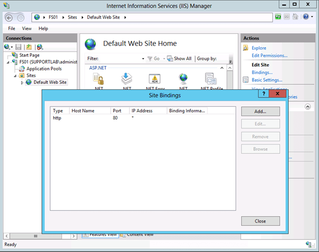The height and width of the screenshot is (252, 319).
Task: Collapse the FS01 server tree node
Action: click(8, 62)
